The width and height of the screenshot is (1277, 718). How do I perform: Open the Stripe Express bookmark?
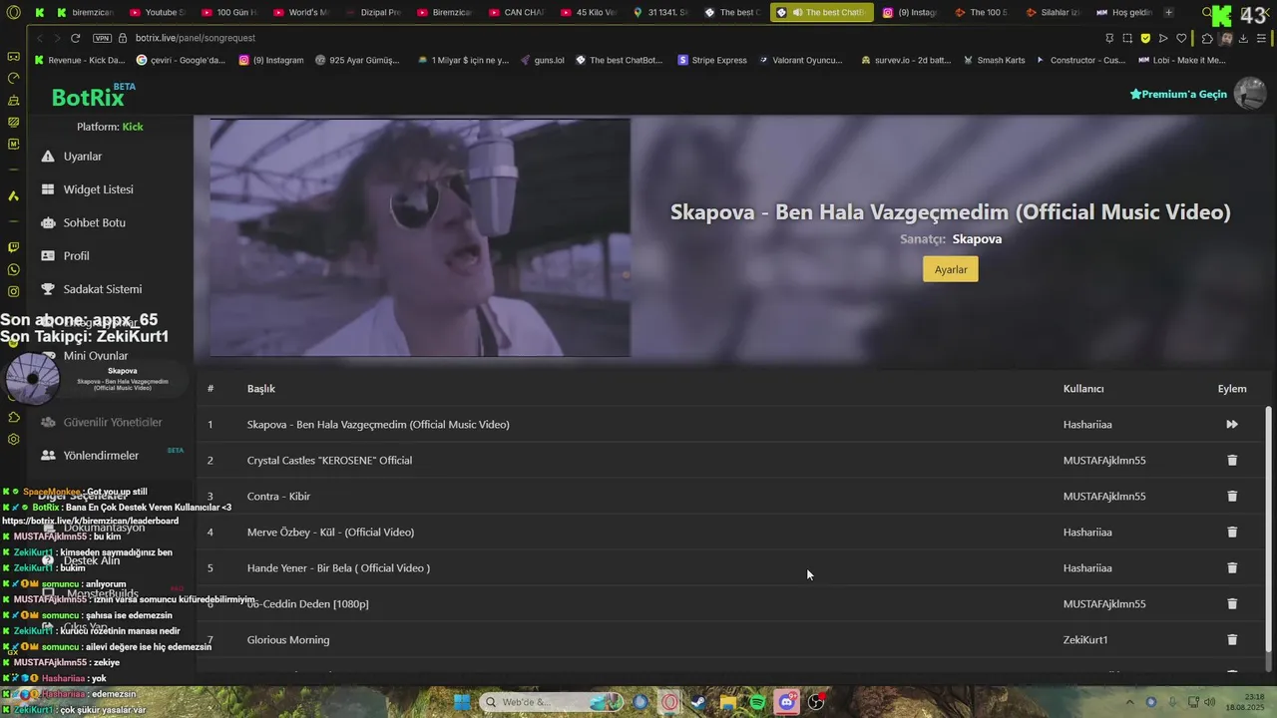(x=712, y=60)
